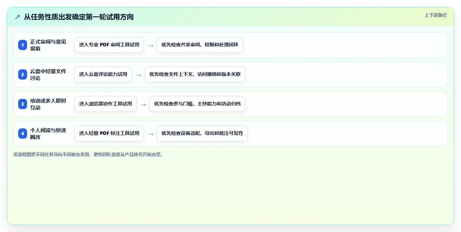Click the row label 个人阅读与快速圈改
Screen dimensions: 461x232
(48, 134)
